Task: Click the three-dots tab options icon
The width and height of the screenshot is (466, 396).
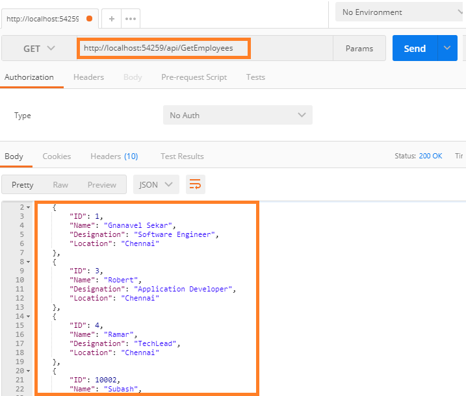Action: pyautogui.click(x=131, y=19)
